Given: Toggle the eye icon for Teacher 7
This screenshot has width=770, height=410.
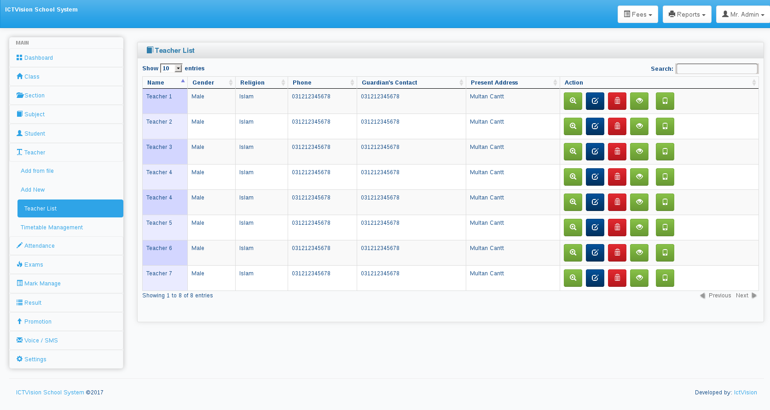Looking at the screenshot, I should click(x=639, y=278).
